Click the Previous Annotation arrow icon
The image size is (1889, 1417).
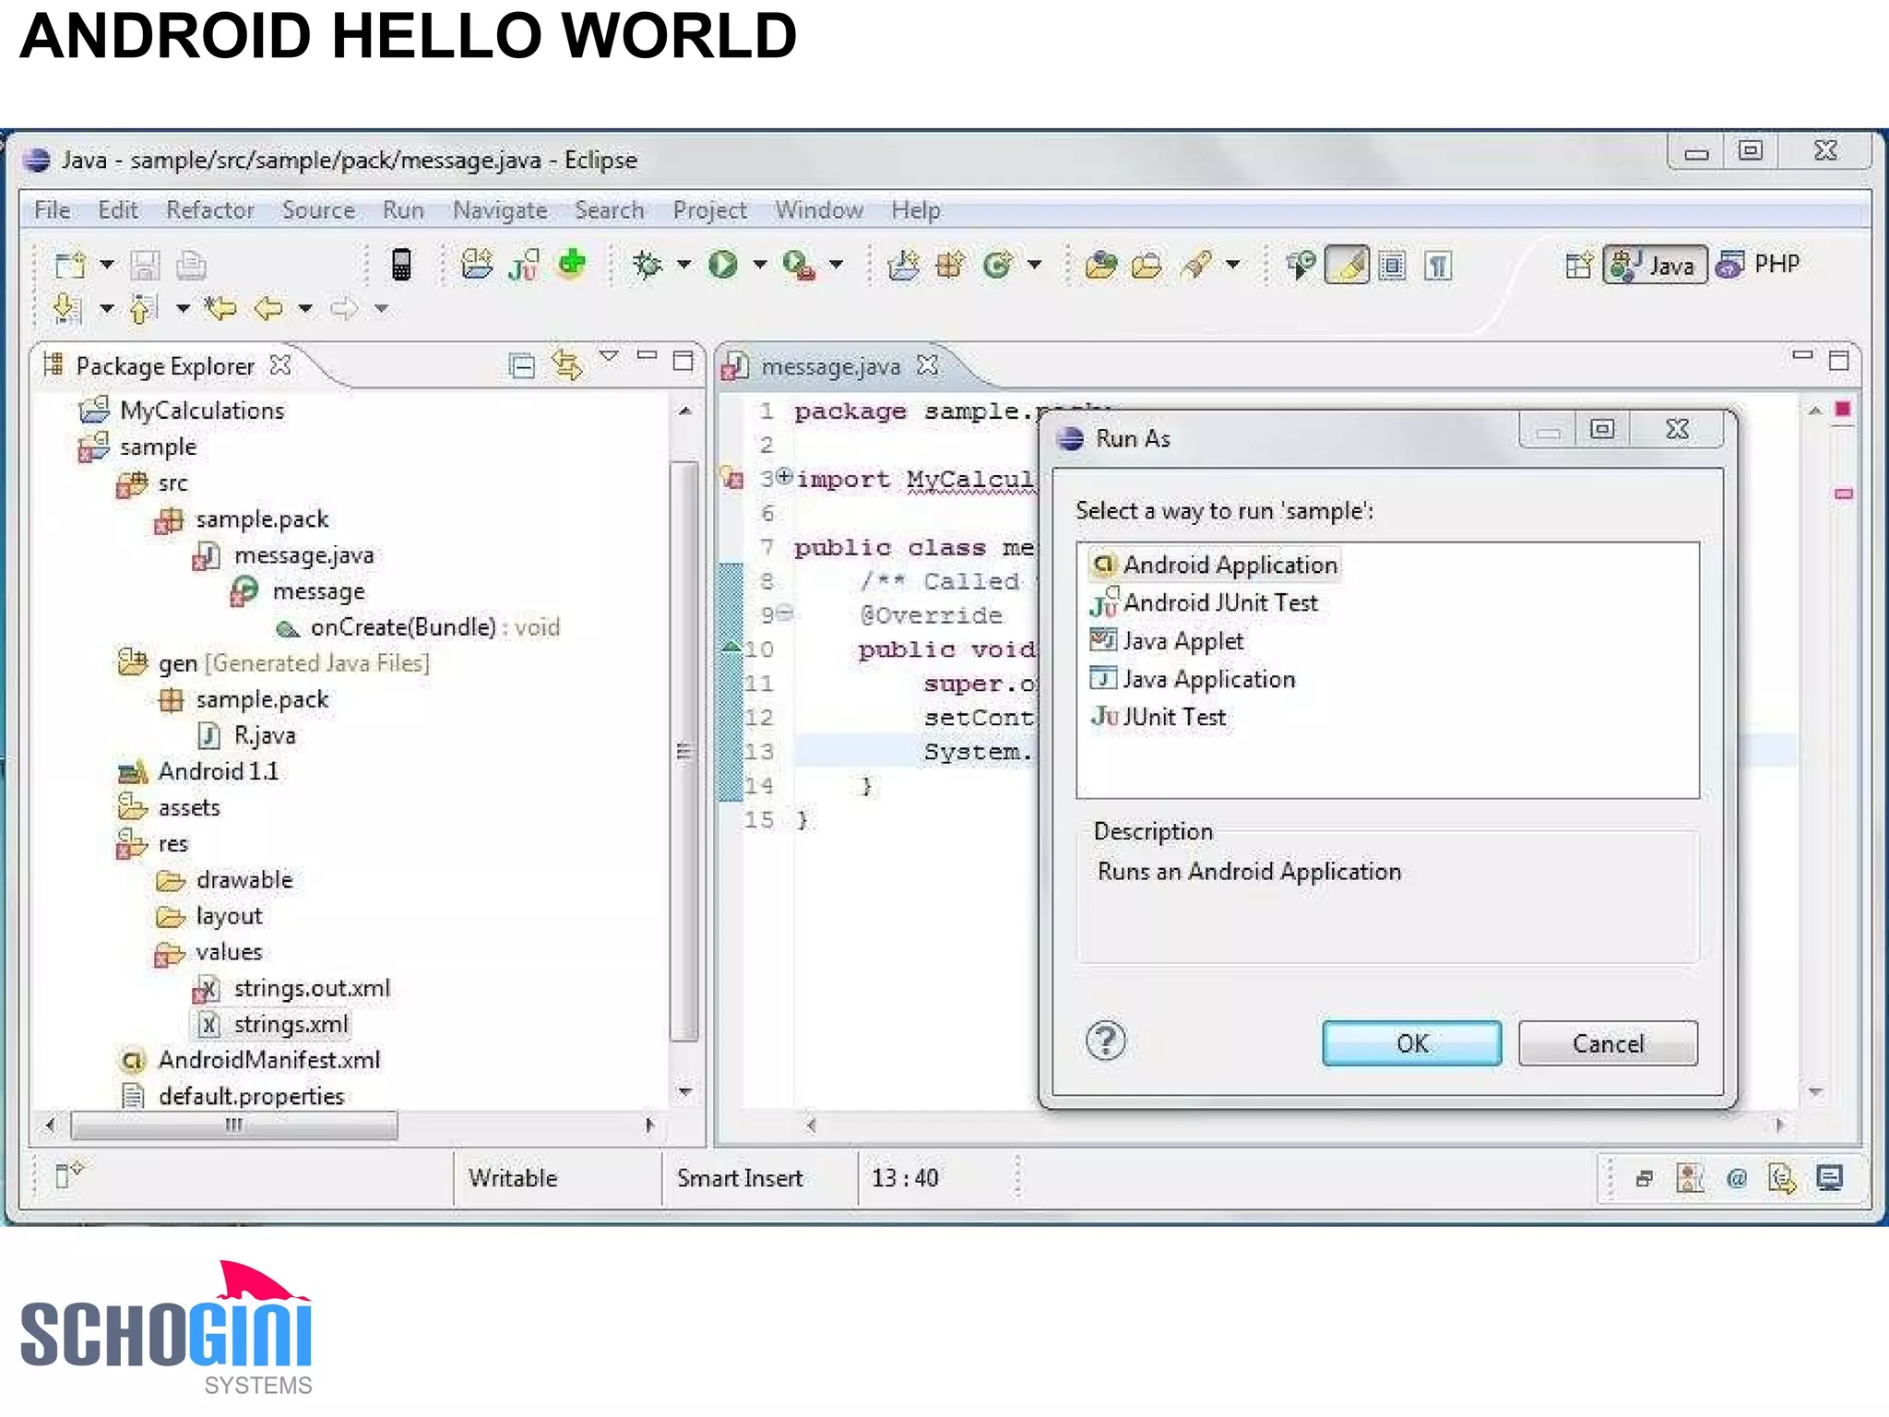point(142,308)
